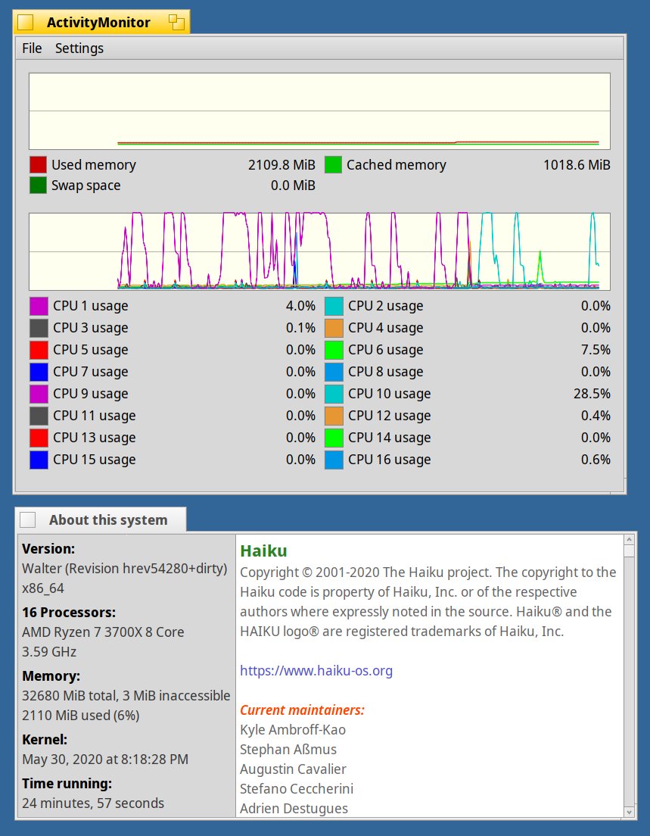Click the CPU 6 usage green swatch
Screen dimensions: 650x836
click(334, 350)
